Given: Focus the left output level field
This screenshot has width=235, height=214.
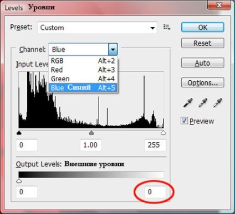Looking at the screenshot, I should [x=27, y=192].
